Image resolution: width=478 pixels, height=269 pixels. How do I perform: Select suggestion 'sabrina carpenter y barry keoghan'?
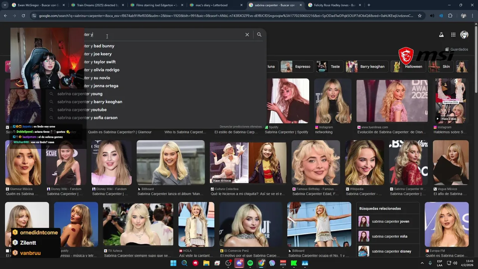156,102
